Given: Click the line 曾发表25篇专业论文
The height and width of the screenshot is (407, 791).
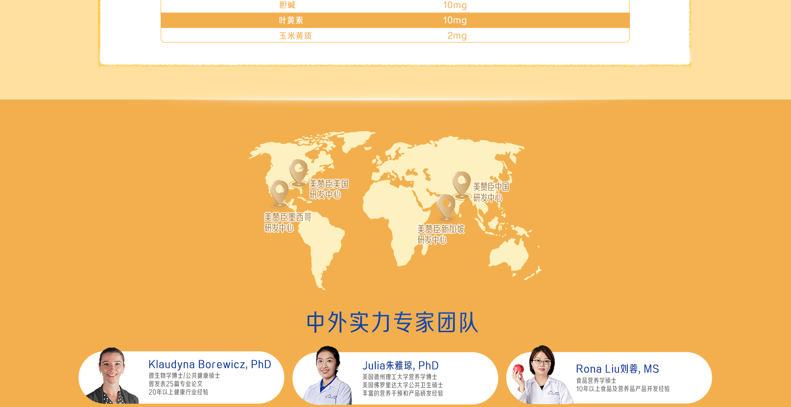Looking at the screenshot, I should [176, 384].
